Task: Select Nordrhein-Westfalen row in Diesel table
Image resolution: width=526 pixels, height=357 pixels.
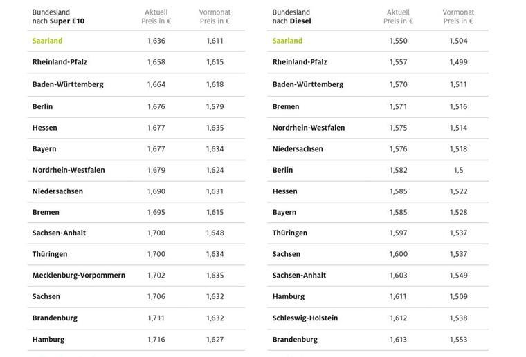Action: point(378,128)
